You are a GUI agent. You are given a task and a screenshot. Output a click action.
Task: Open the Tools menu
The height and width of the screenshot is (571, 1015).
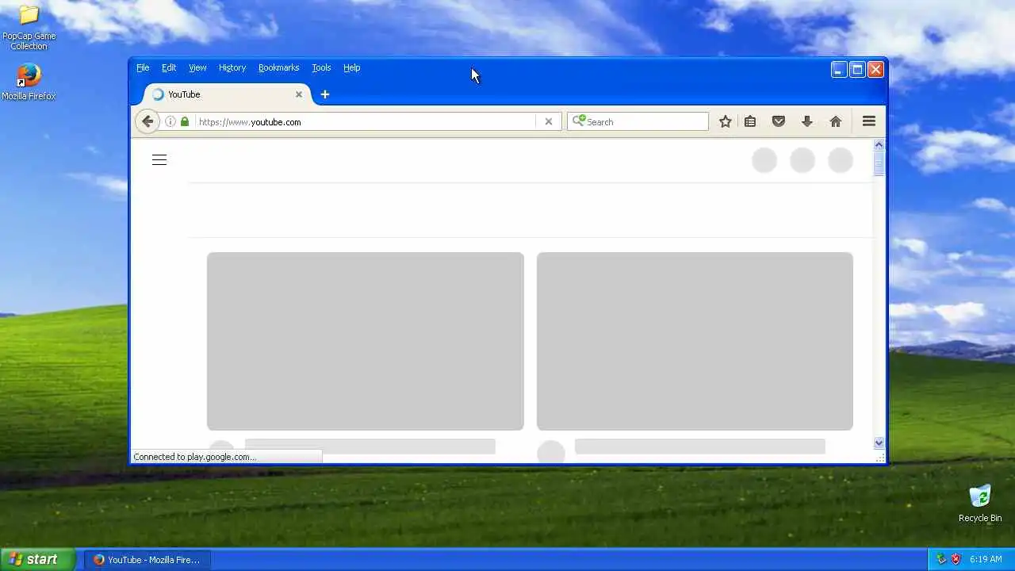321,68
